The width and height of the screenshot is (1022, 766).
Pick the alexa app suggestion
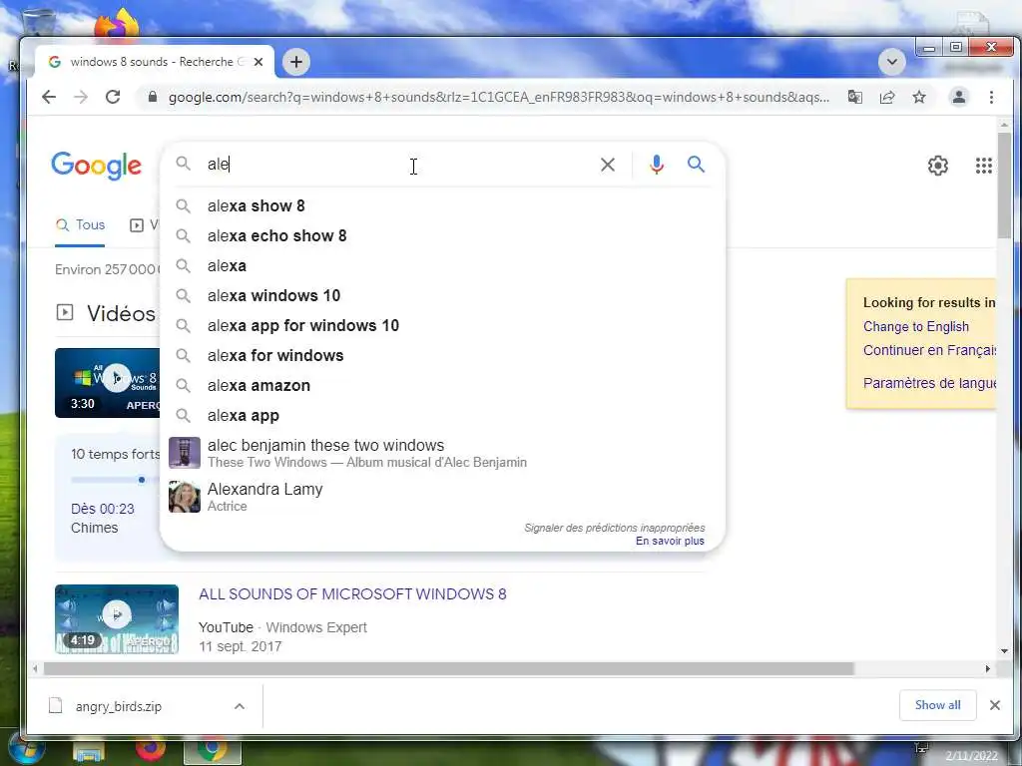(x=442, y=416)
